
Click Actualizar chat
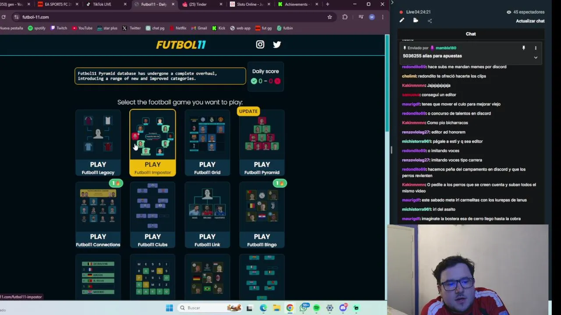tap(530, 21)
